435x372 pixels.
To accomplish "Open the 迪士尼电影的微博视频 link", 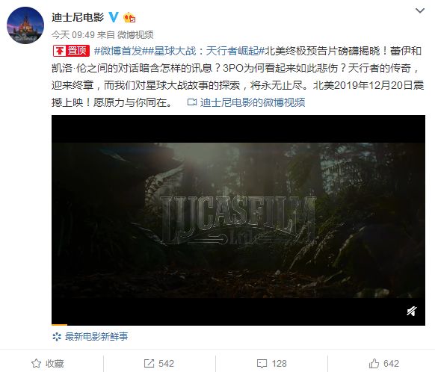I will [x=253, y=102].
